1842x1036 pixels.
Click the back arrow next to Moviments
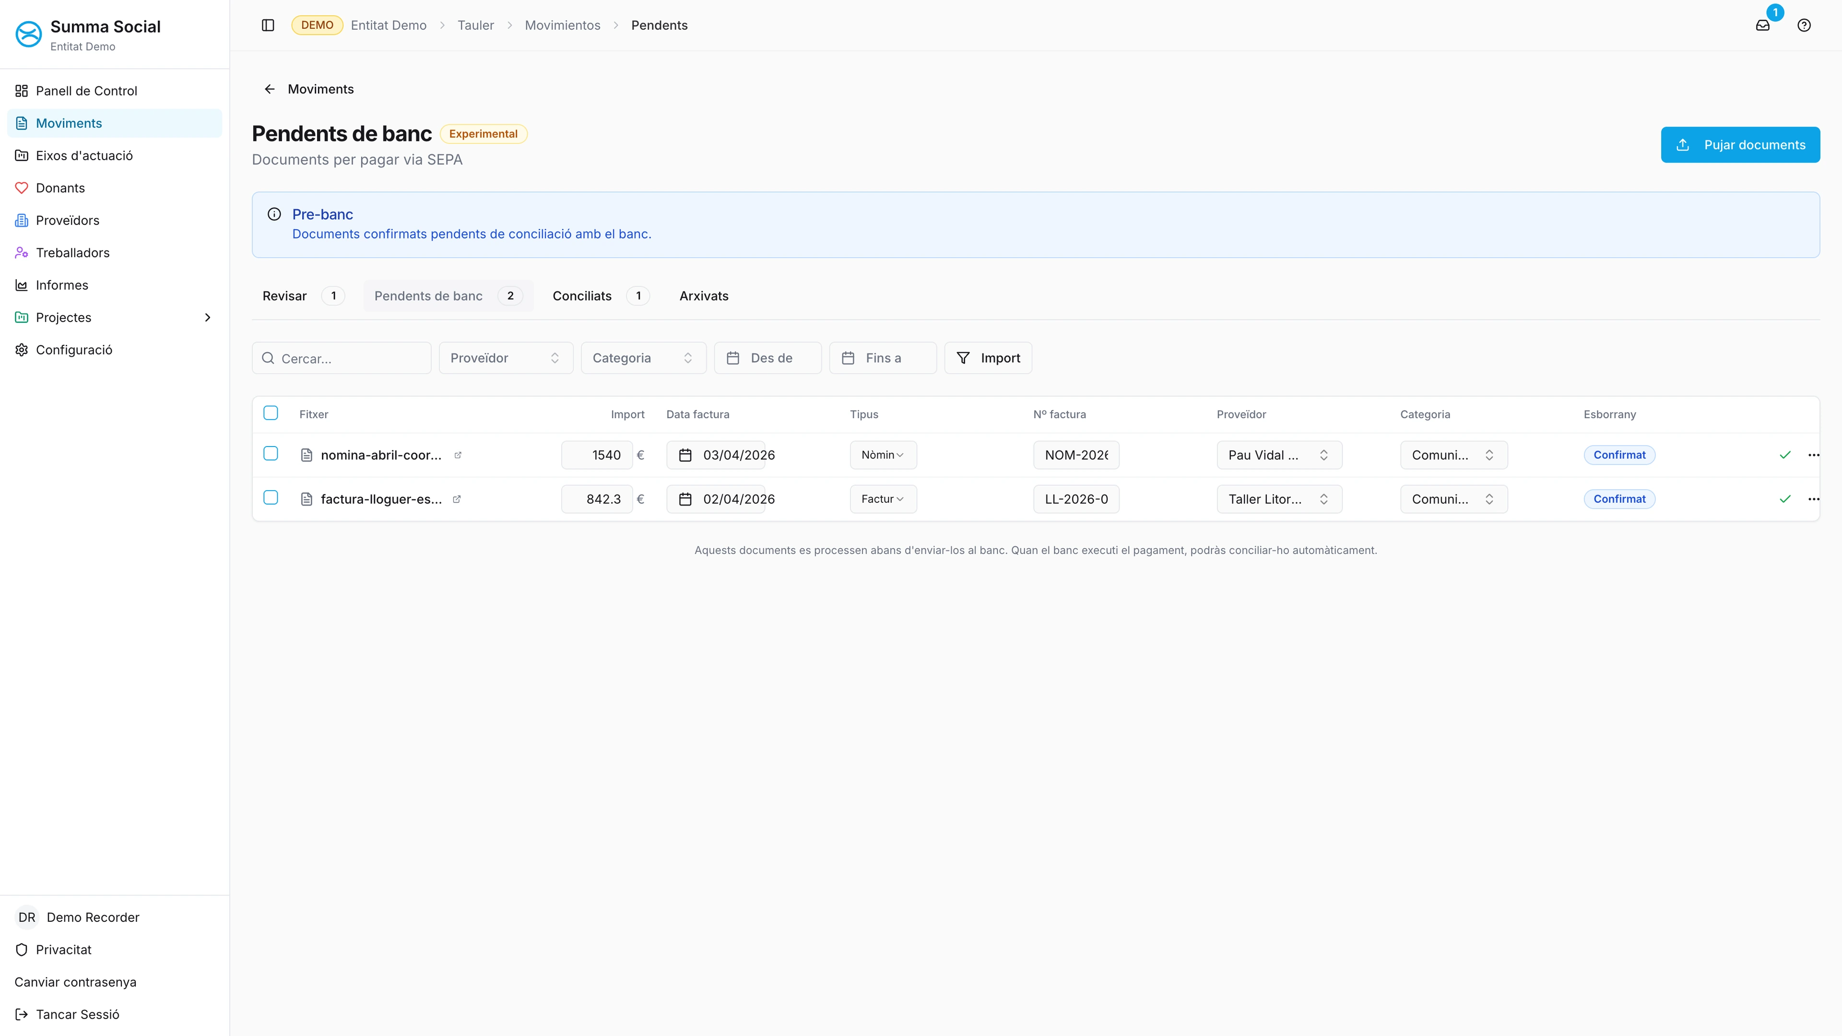pyautogui.click(x=270, y=89)
